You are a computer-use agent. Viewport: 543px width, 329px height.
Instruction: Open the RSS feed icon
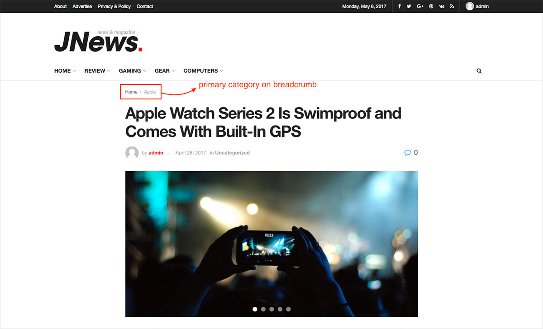452,6
